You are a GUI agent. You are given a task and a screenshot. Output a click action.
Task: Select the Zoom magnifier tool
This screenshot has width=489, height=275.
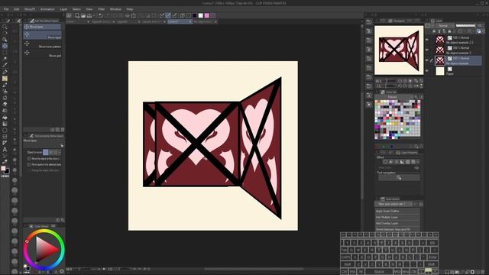tap(5, 27)
